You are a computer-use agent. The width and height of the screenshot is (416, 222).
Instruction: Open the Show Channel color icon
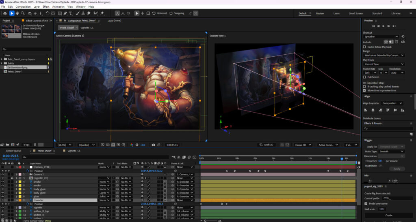[x=132, y=145]
